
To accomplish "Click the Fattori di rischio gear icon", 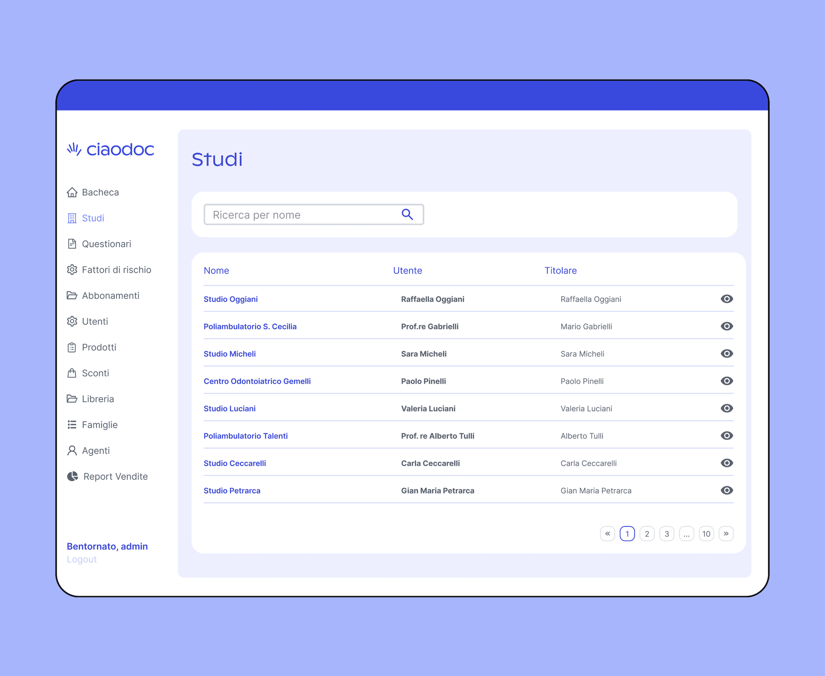I will [72, 270].
